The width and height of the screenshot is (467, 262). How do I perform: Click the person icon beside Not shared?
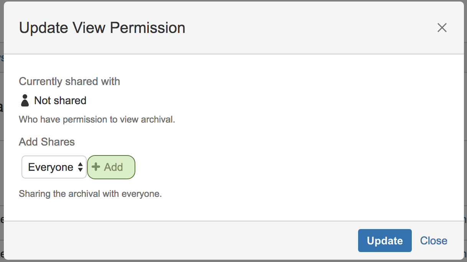point(25,100)
